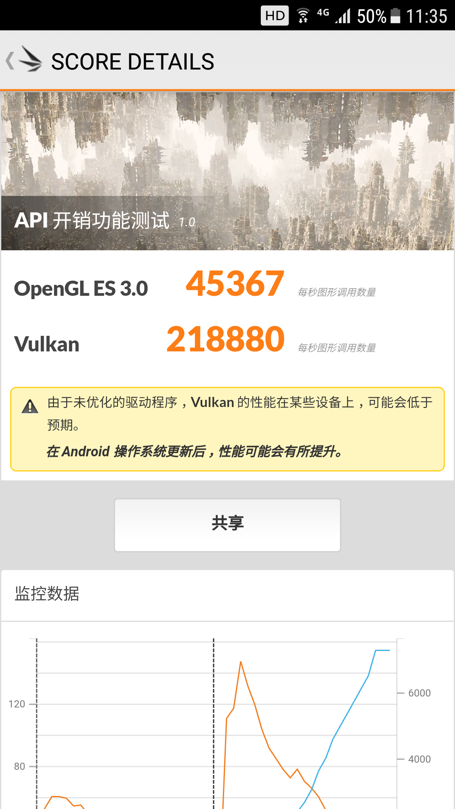Select the Vulkan result label
The width and height of the screenshot is (455, 809).
pos(47,344)
